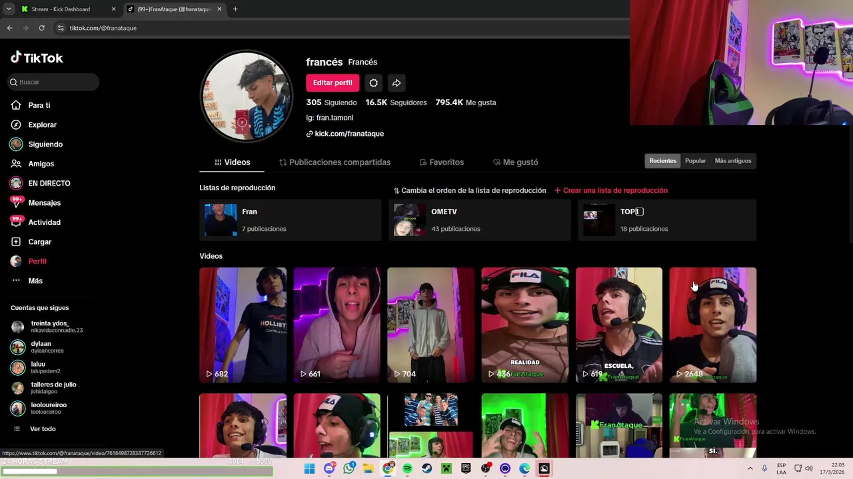The image size is (853, 479).
Task: Open the Windows Start menu
Action: 309,469
